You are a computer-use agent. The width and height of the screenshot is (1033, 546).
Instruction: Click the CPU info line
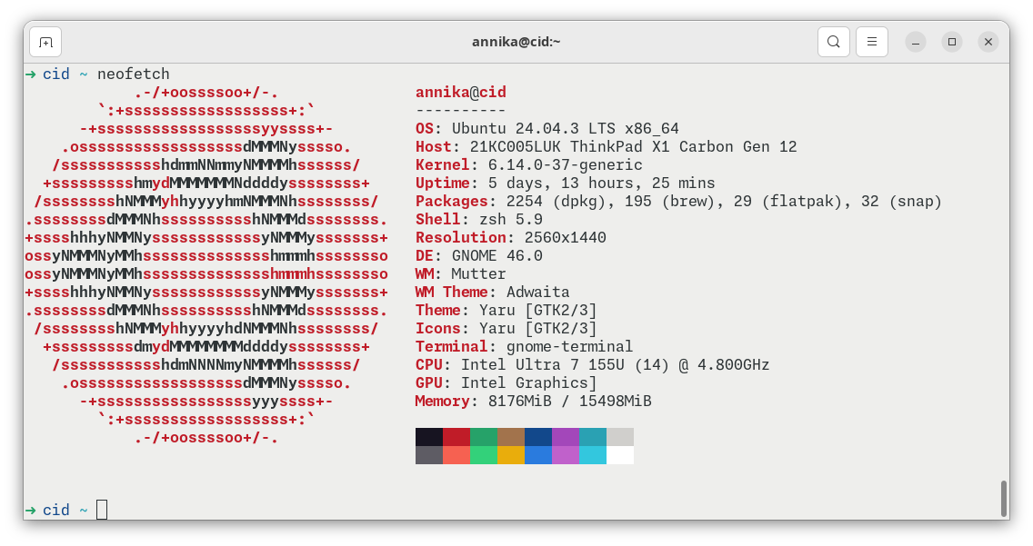(x=592, y=364)
